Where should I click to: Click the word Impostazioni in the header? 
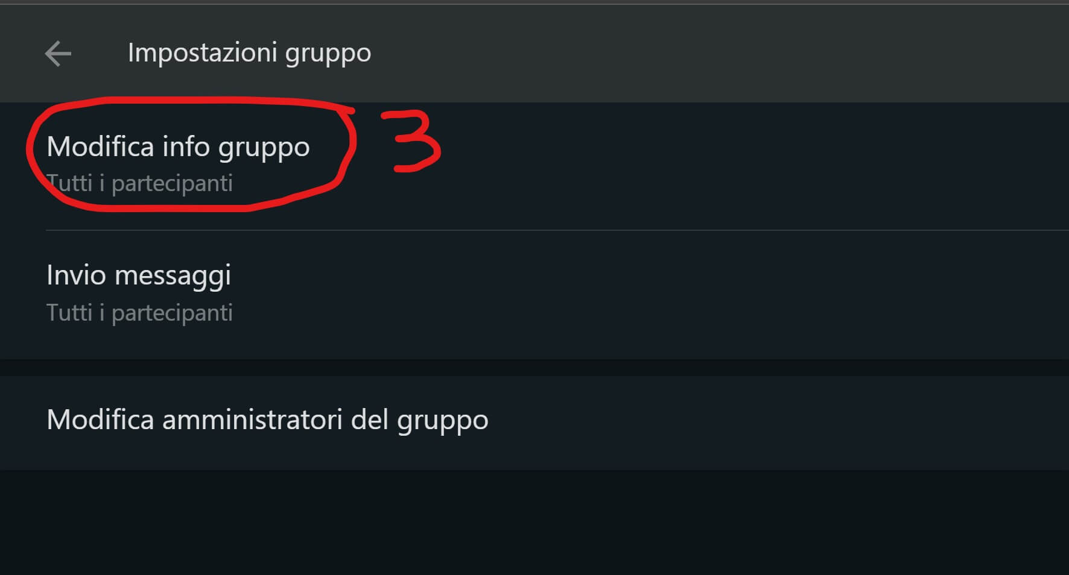tap(203, 54)
